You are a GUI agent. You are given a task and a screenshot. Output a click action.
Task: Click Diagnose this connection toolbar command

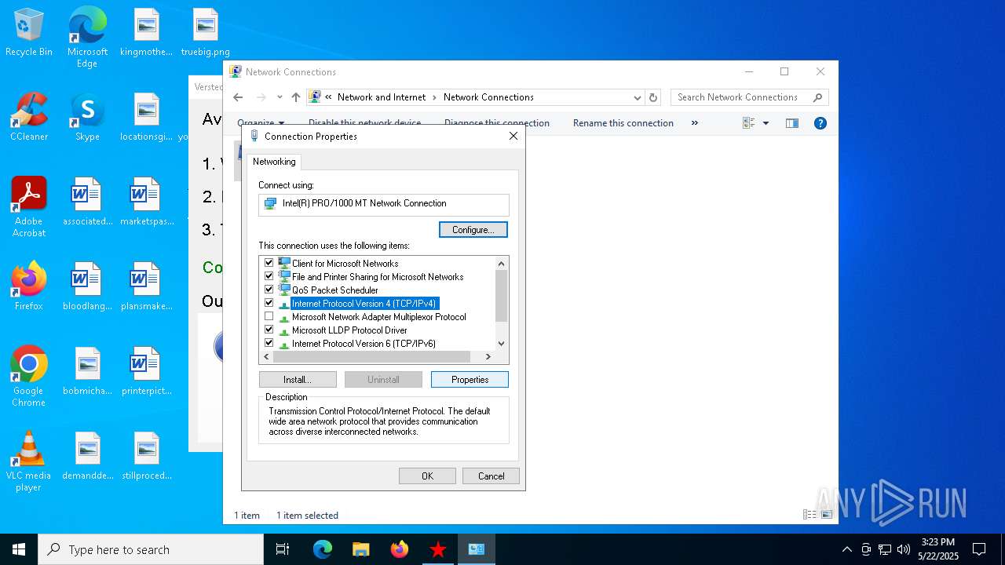point(497,123)
